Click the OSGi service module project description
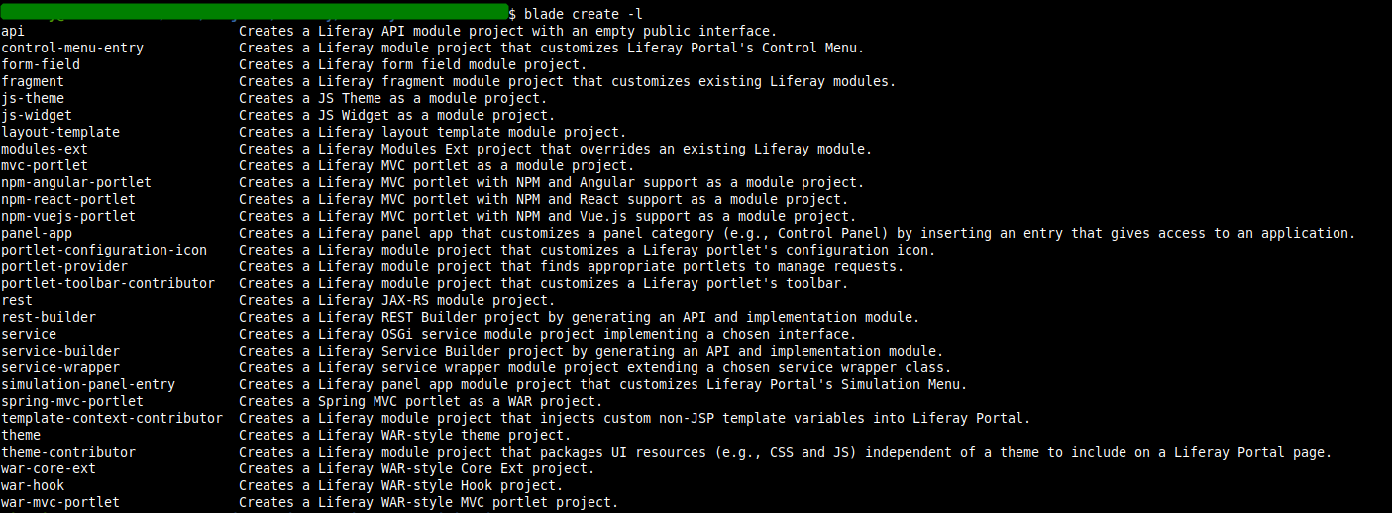This screenshot has width=1392, height=513. (x=548, y=334)
